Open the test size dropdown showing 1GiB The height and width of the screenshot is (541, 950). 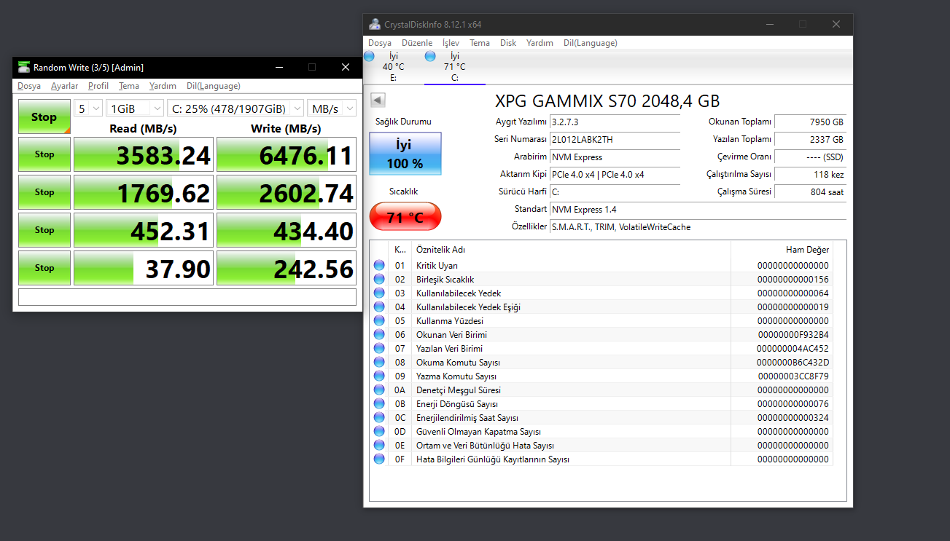click(x=135, y=108)
